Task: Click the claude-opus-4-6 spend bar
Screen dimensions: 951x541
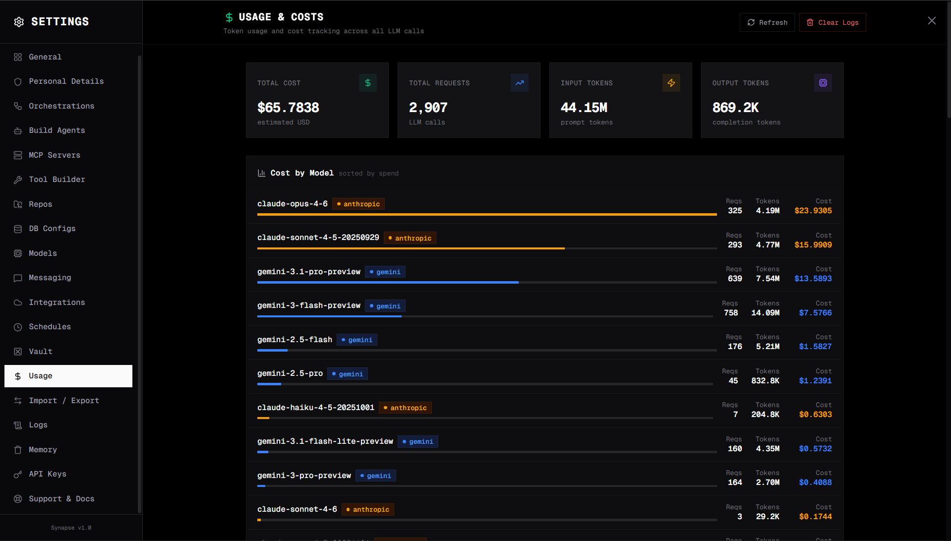Action: coord(487,214)
